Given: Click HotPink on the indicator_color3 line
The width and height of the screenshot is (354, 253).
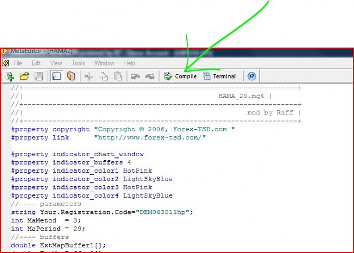Looking at the screenshot, I should 138,187.
